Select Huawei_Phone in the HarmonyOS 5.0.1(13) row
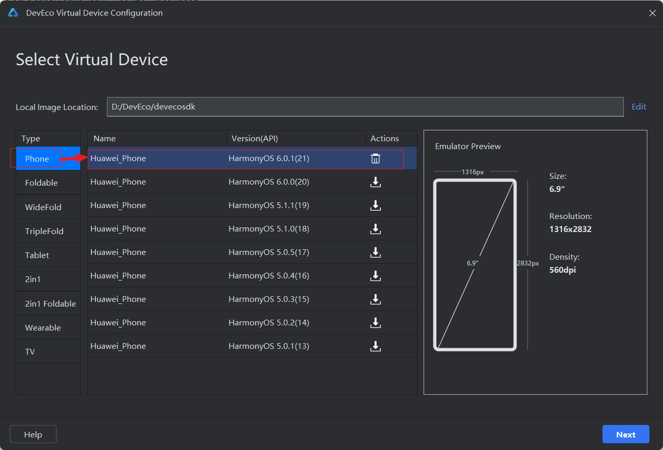Viewport: 663px width, 450px height. pos(118,346)
